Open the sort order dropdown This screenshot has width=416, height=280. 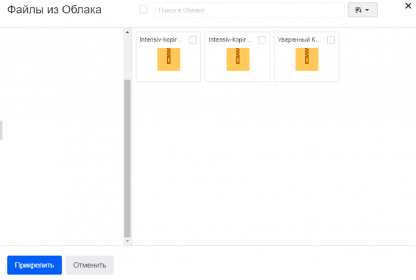point(363,10)
